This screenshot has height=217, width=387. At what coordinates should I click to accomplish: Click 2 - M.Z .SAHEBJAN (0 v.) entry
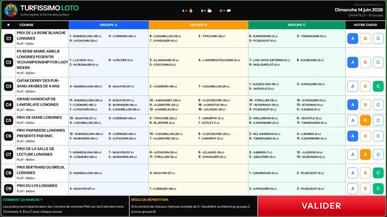click(x=264, y=134)
